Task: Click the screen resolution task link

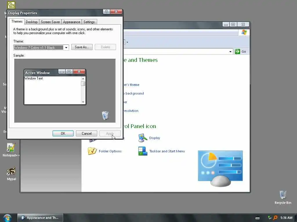Action: 131,111
